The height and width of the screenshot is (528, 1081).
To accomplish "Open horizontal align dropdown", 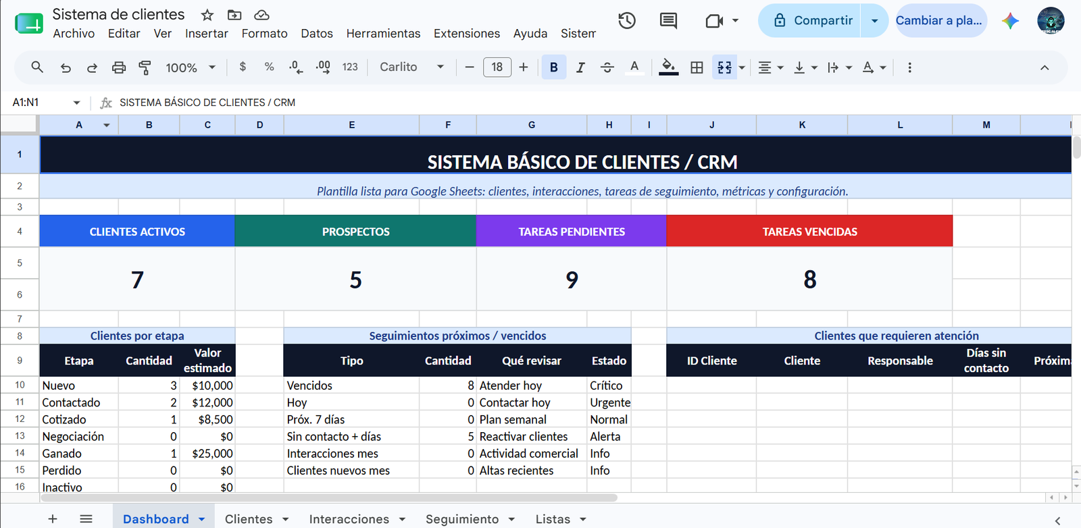I will [x=770, y=68].
